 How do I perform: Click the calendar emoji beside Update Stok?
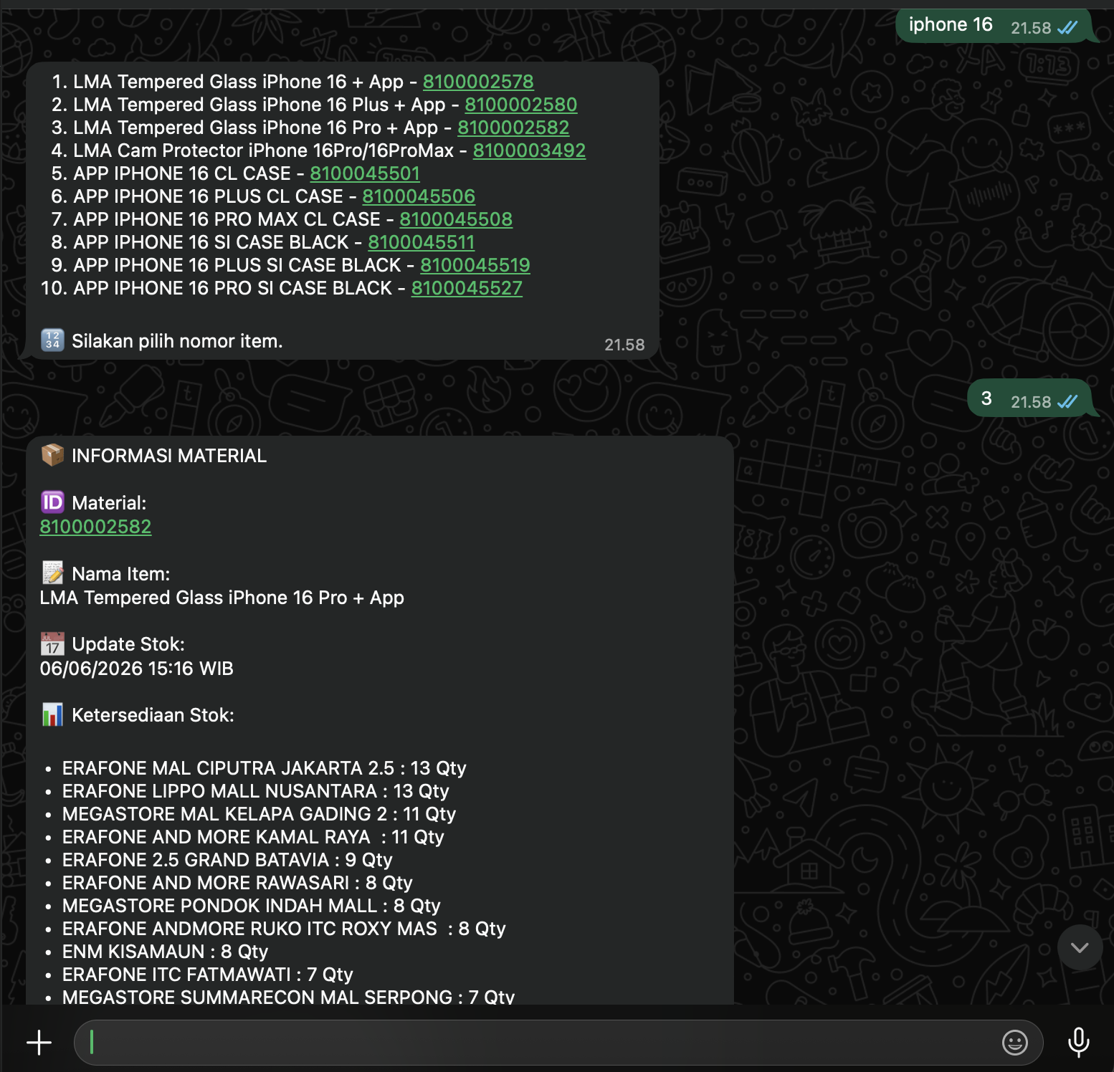52,643
